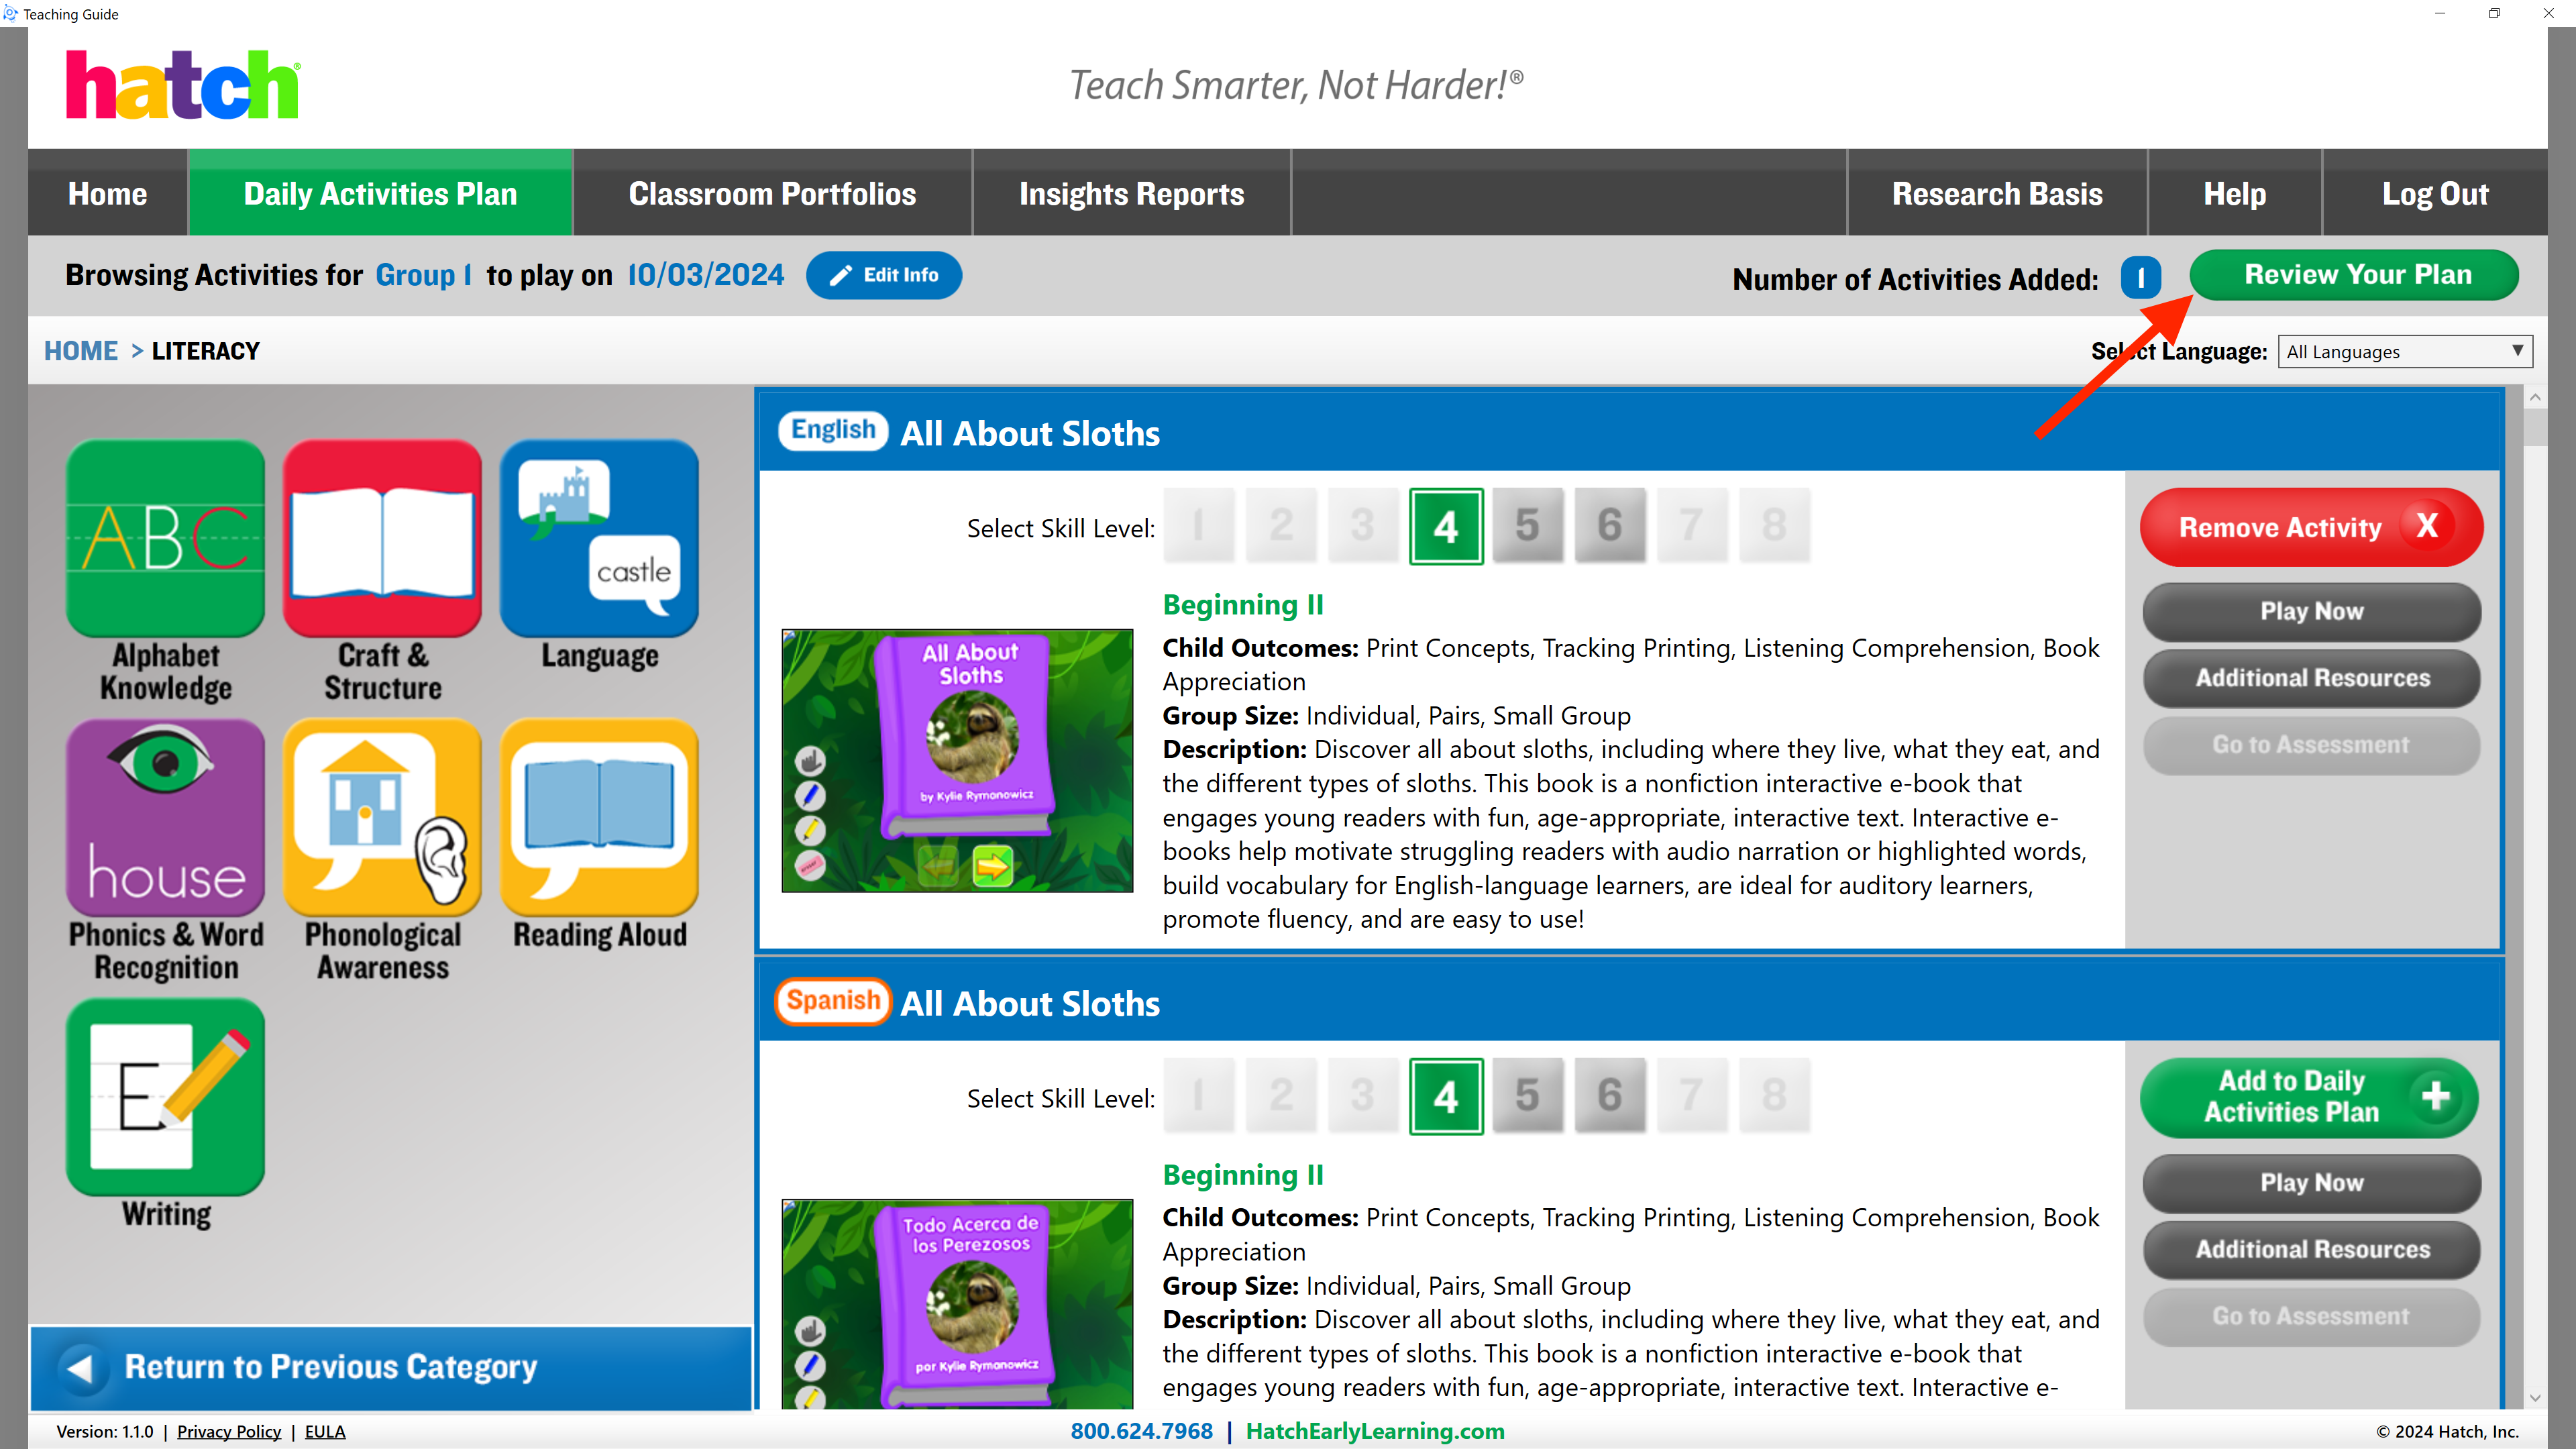Screen dimensions: 2576x1449
Task: Open the Research Basis tab
Action: 1997,193
